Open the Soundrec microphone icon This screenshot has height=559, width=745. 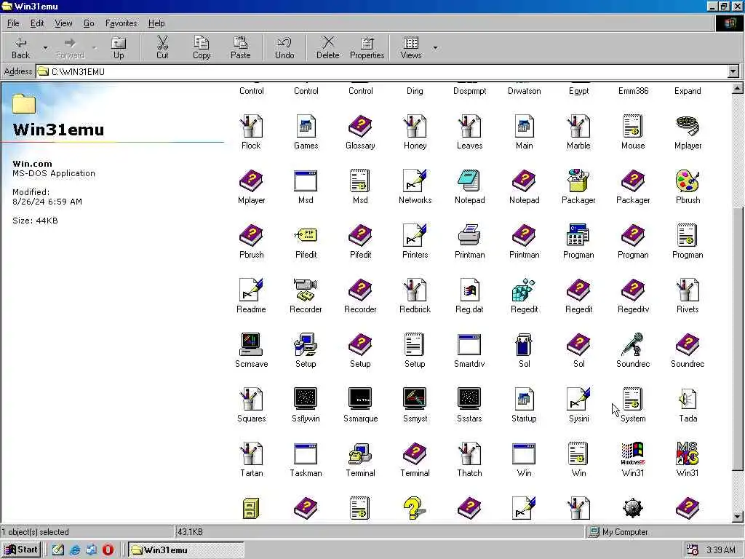[x=633, y=345]
